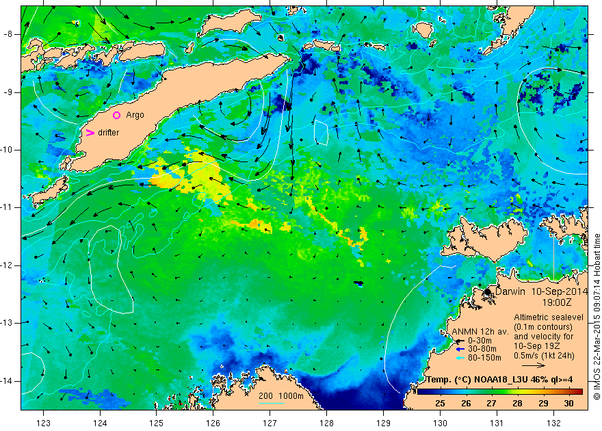The height and width of the screenshot is (431, 602).
Task: Click the 'Temp. (°C) NOAA18_L3U' colorbar title
Action: pyautogui.click(x=477, y=380)
